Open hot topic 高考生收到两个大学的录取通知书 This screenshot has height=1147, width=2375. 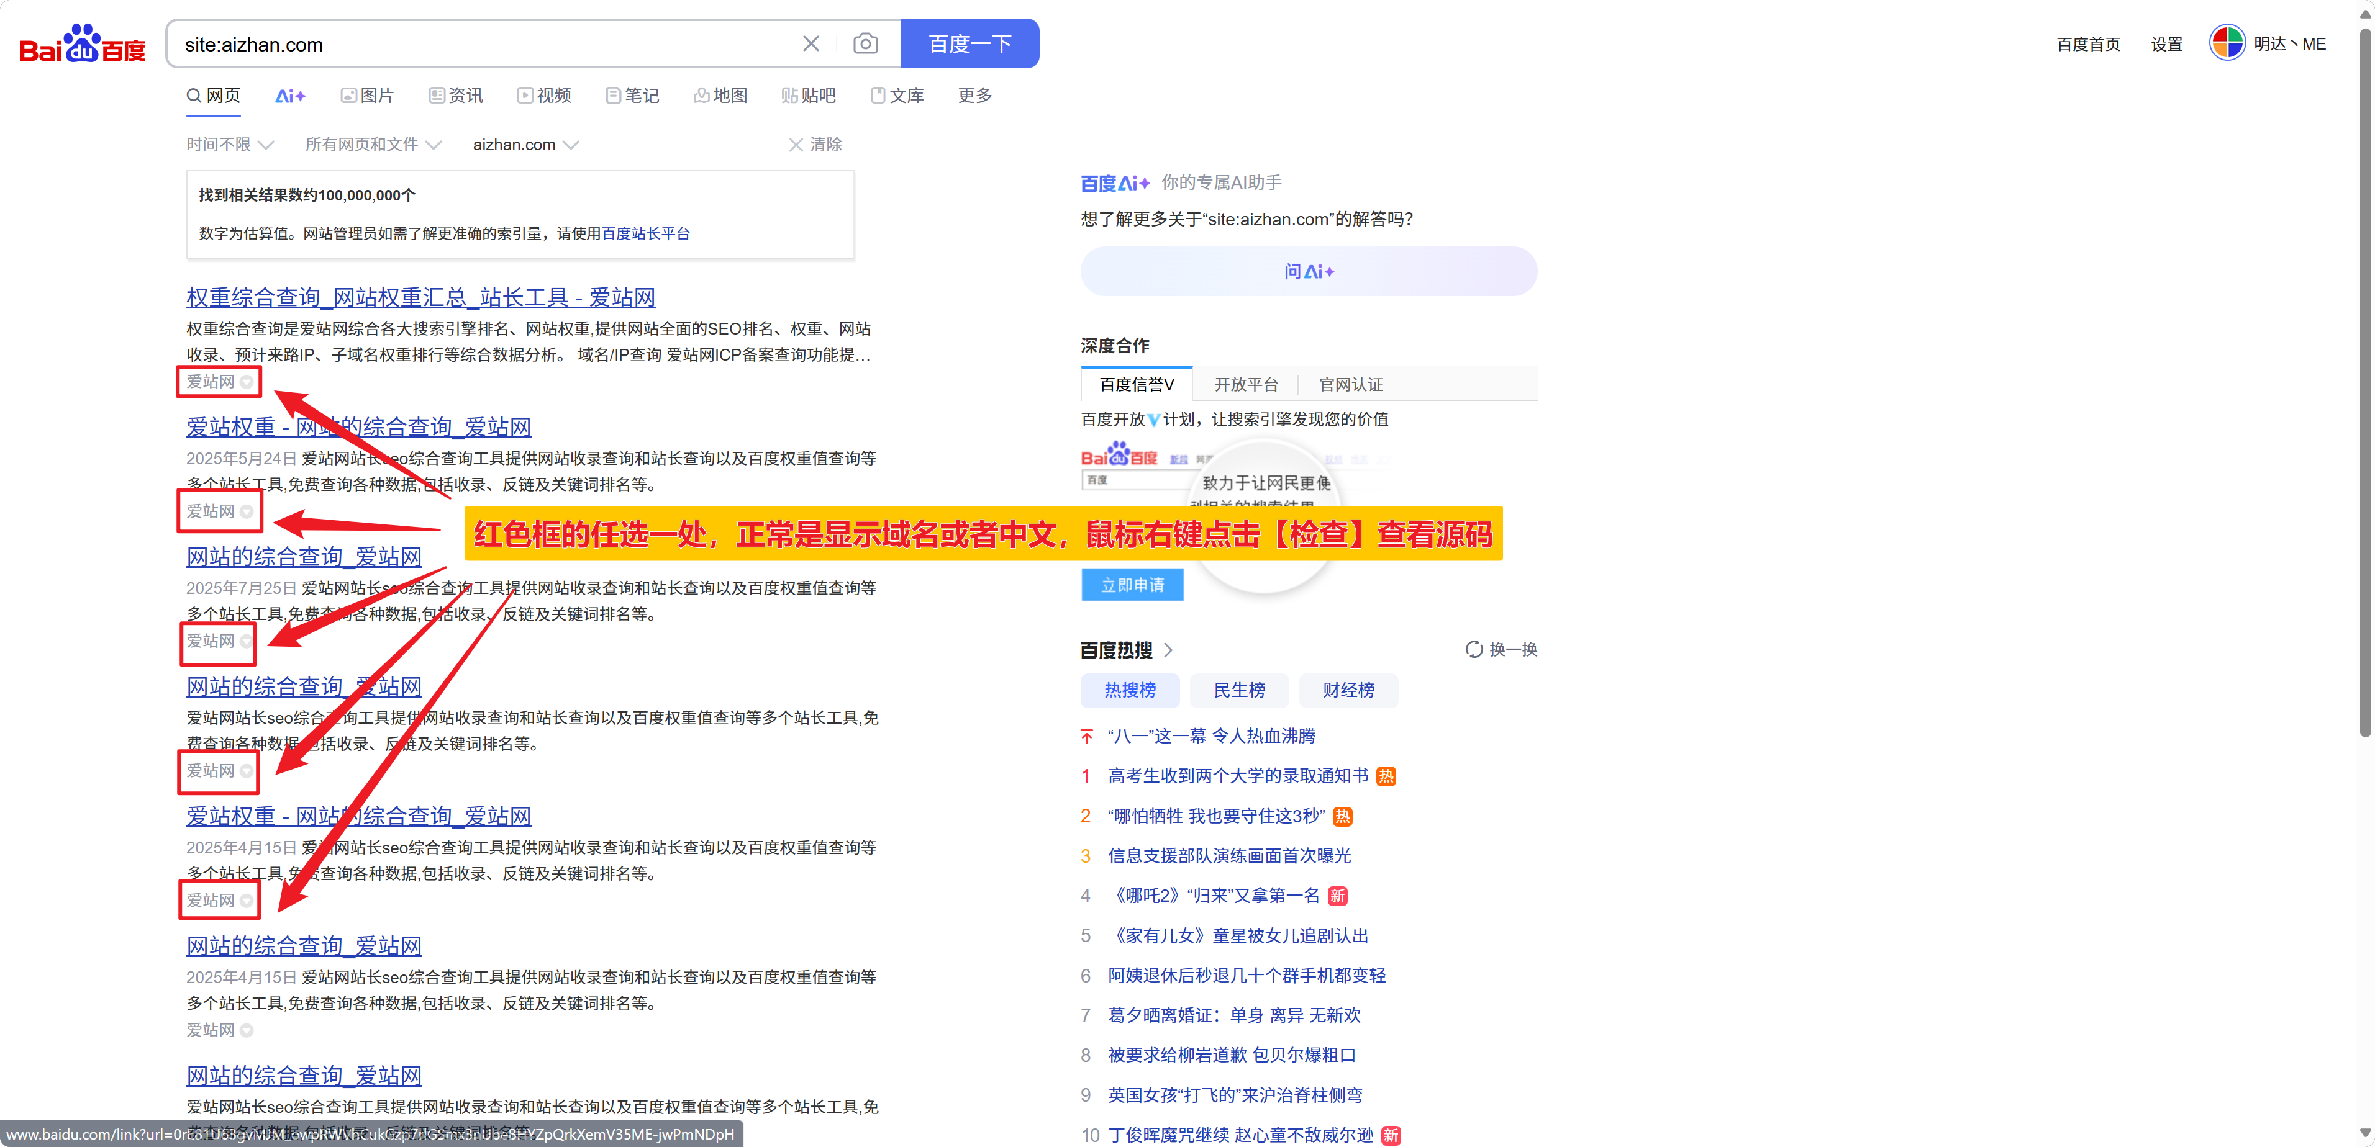click(x=1238, y=776)
